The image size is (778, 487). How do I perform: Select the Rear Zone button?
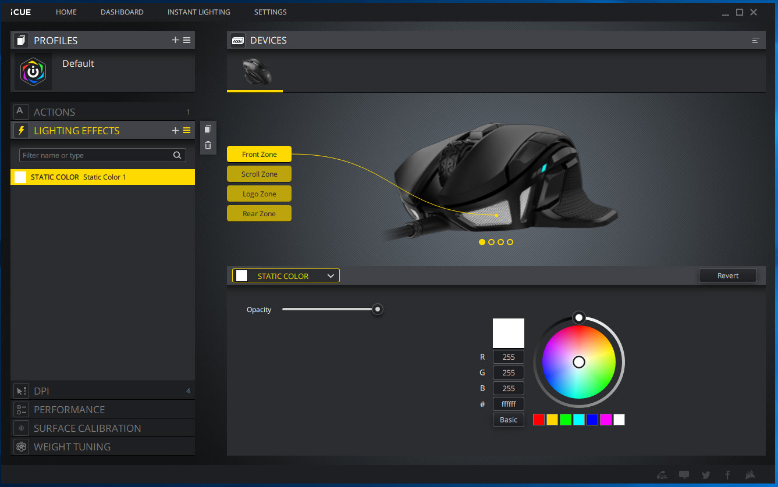(259, 213)
